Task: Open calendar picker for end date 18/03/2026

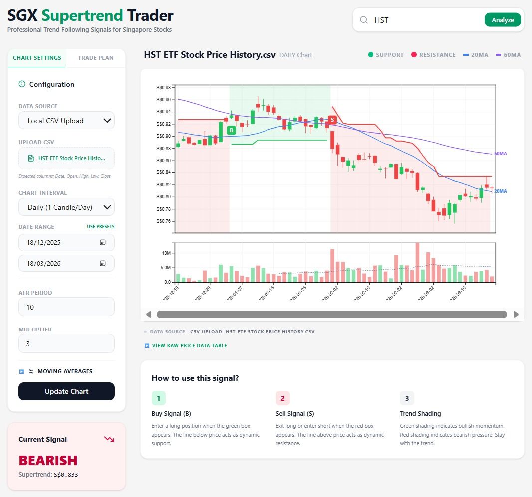Action: [103, 263]
